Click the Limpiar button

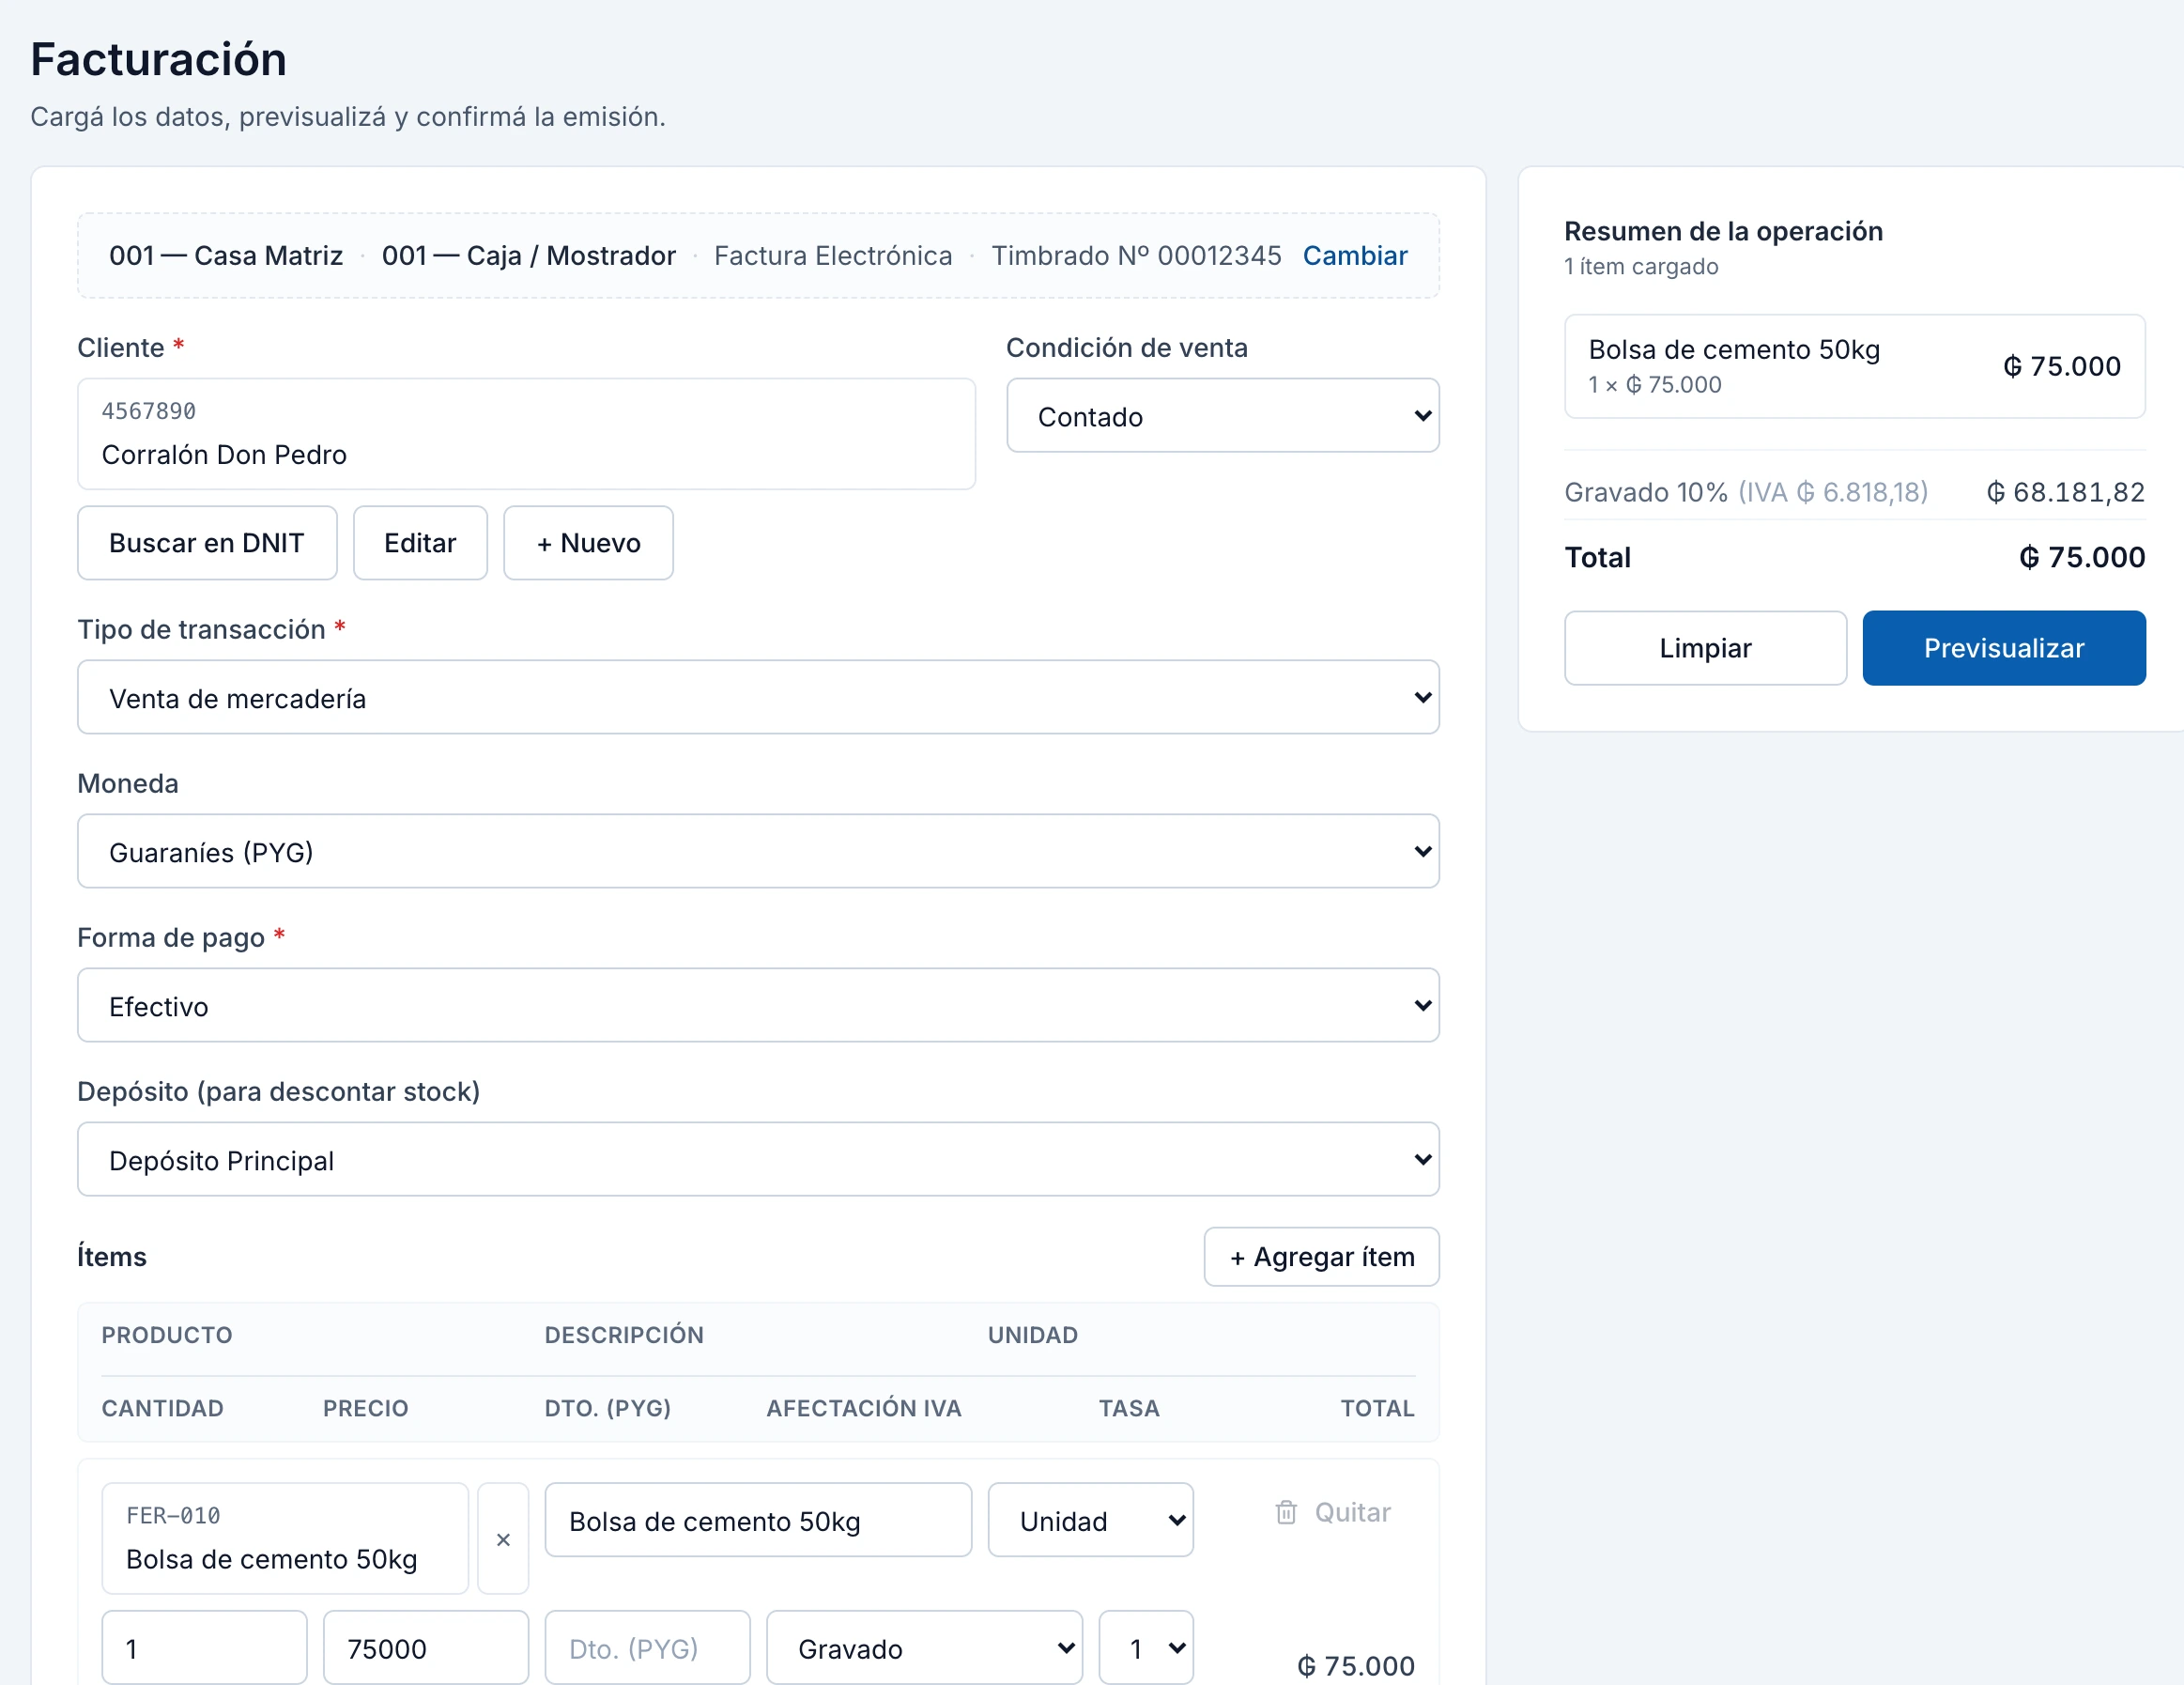pos(1705,647)
